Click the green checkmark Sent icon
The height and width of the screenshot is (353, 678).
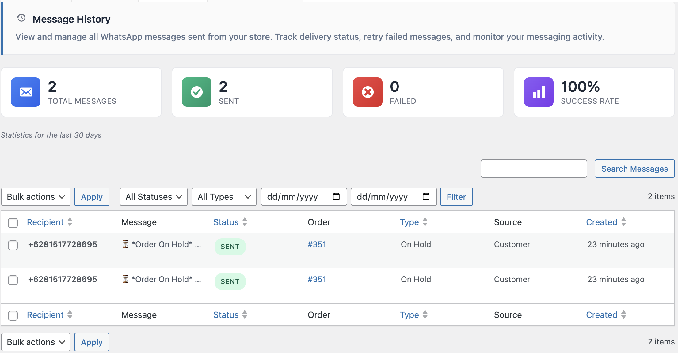196,92
